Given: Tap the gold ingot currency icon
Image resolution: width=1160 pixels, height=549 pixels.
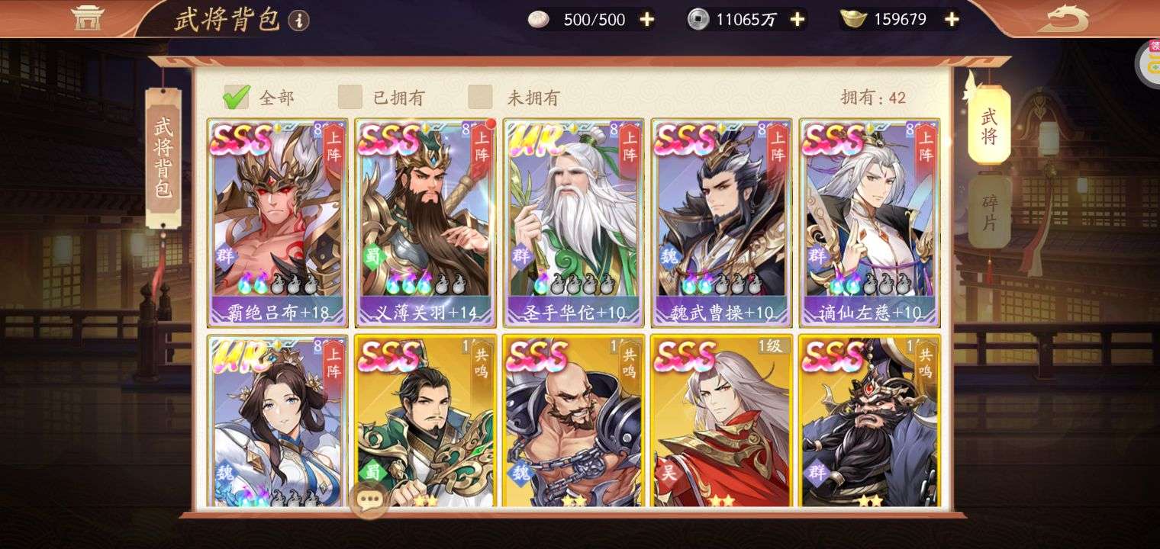Looking at the screenshot, I should coord(854,20).
